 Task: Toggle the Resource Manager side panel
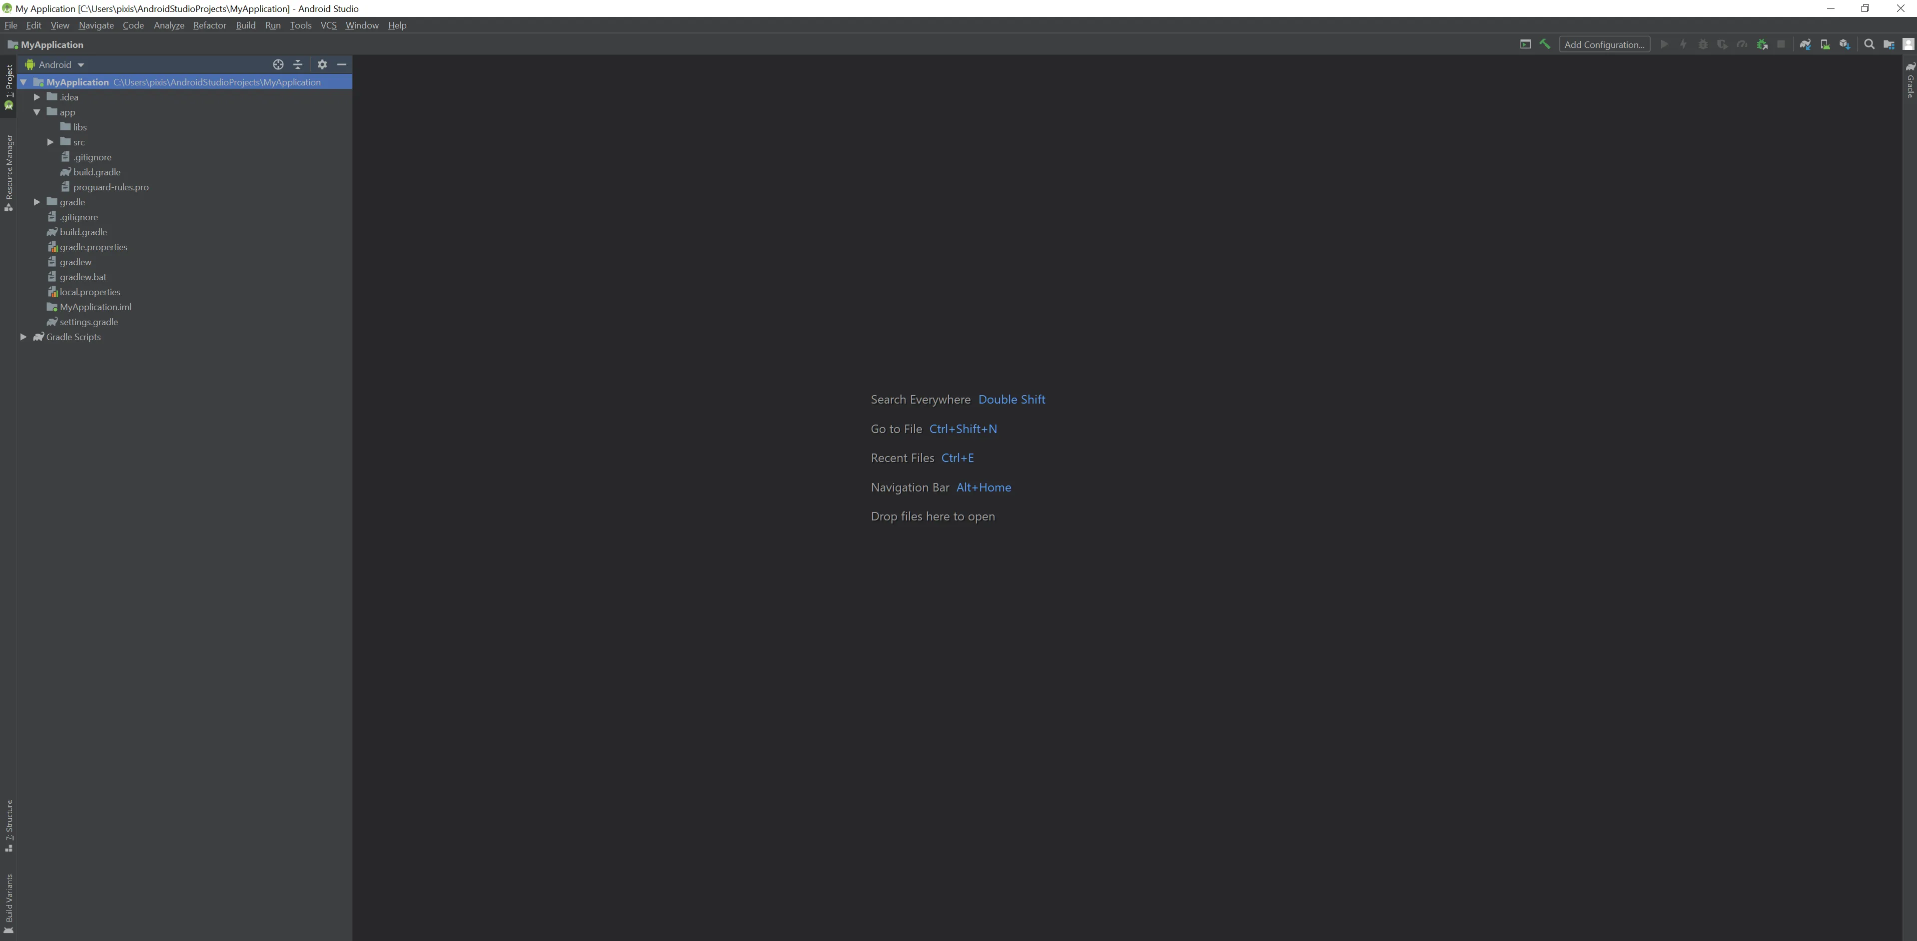pyautogui.click(x=9, y=173)
